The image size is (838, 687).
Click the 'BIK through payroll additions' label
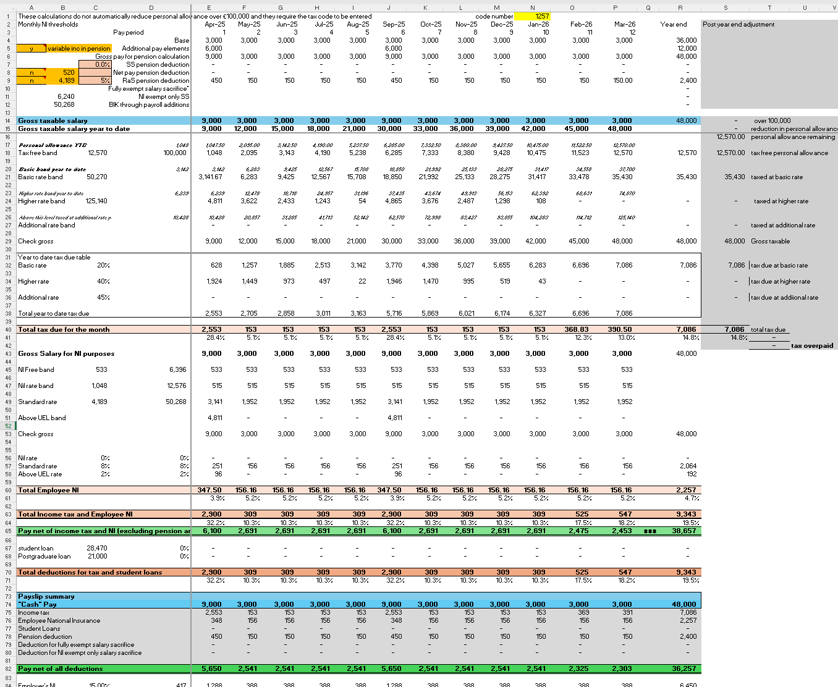click(149, 104)
